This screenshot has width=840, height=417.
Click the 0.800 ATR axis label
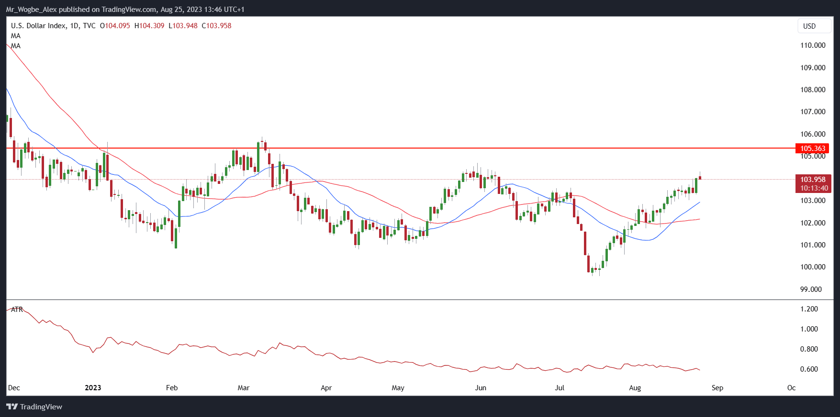809,349
